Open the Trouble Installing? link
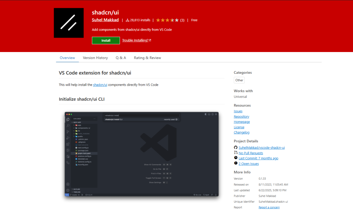Screen dimensions: 353x213 tap(135, 40)
